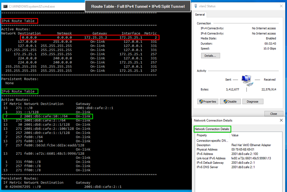The width and height of the screenshot is (287, 192).
Task: Click the 'IPv4 Route Table' heading in cmd
Action: click(x=18, y=21)
